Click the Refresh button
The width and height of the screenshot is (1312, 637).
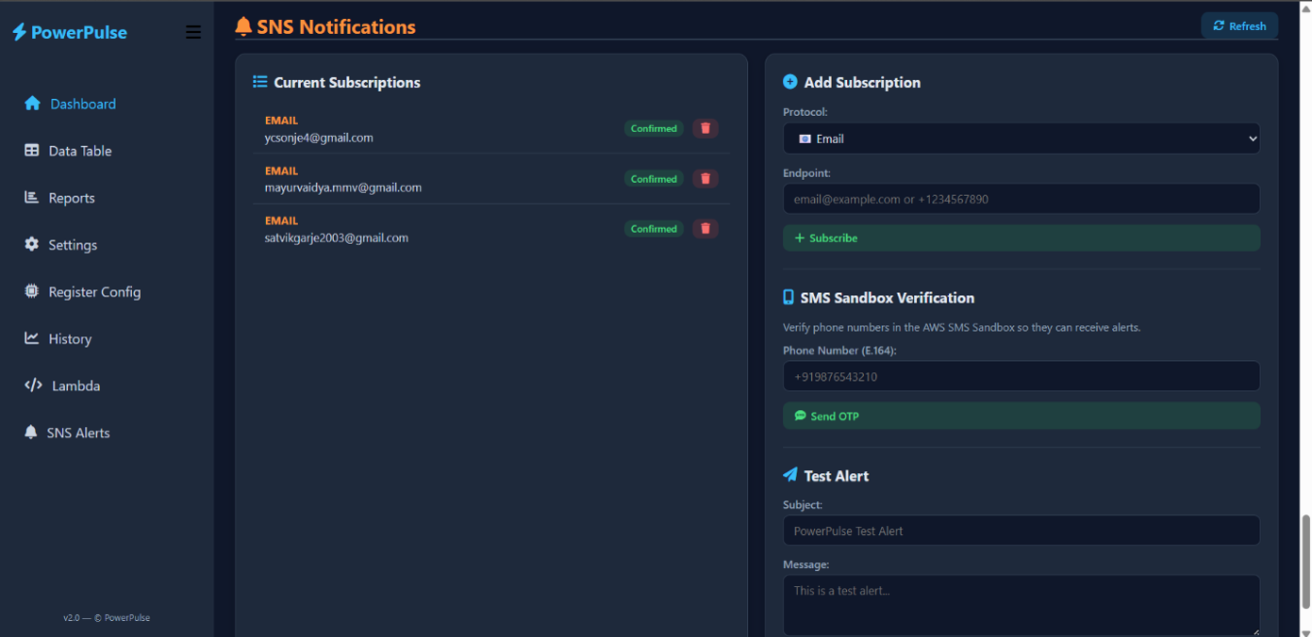1239,26
